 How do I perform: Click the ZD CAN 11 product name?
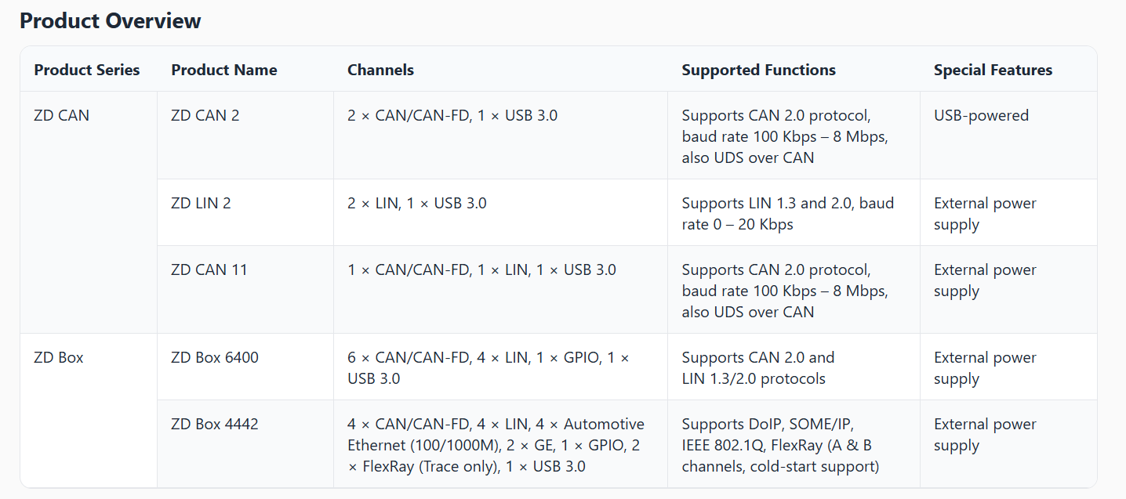(209, 269)
